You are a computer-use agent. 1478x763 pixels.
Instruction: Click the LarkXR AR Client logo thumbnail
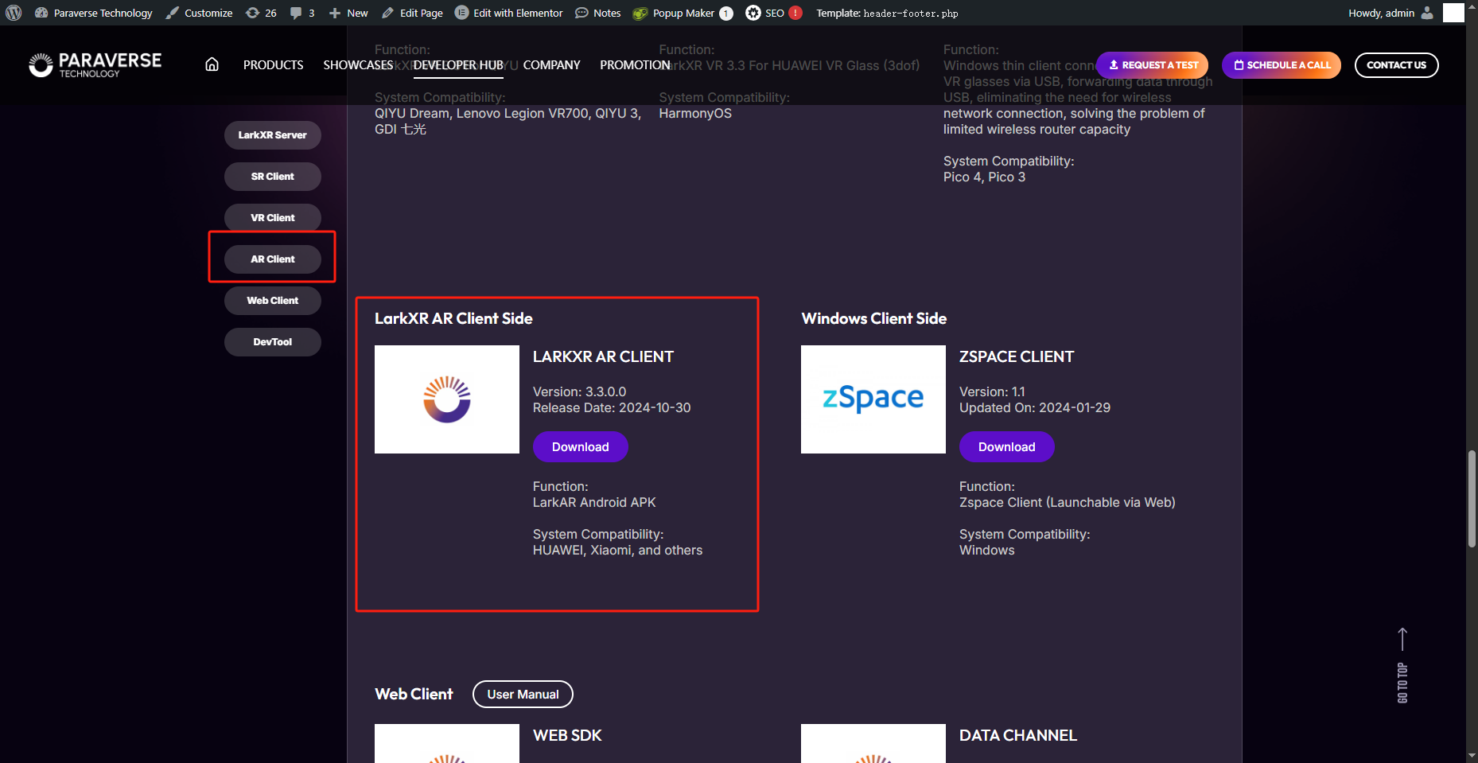point(447,399)
